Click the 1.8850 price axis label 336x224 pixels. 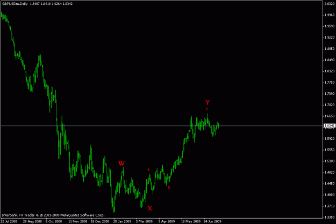330,49
